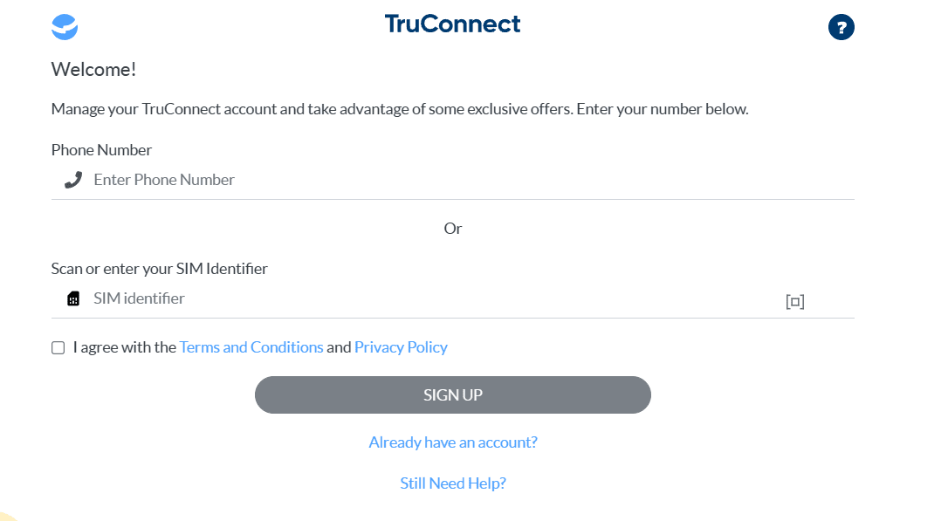Screen dimensions: 948x521
Task: Open the Privacy Policy link
Action: click(x=401, y=347)
